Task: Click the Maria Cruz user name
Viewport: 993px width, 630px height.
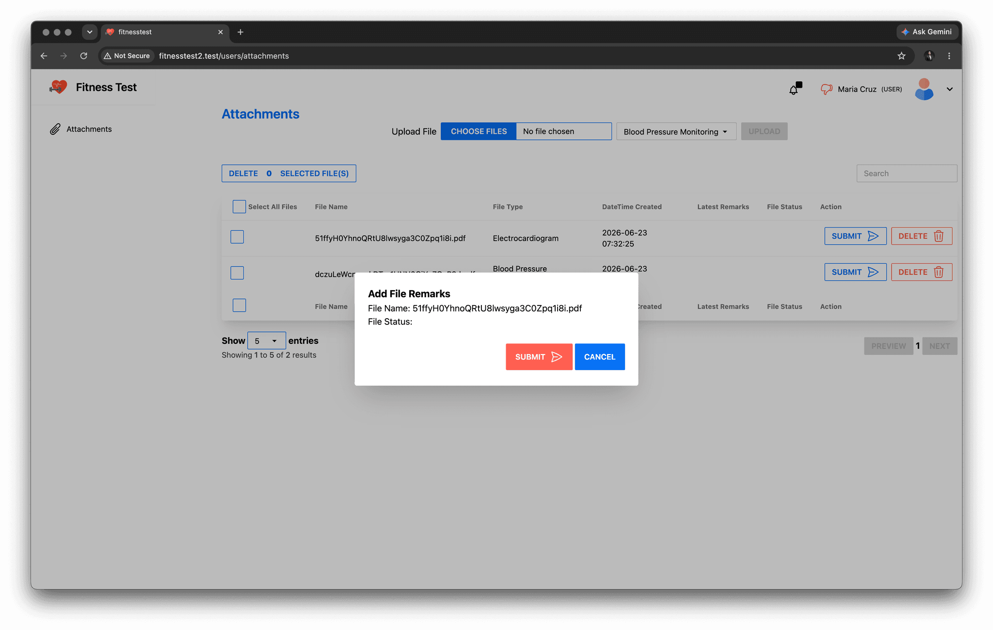Action: pos(857,89)
